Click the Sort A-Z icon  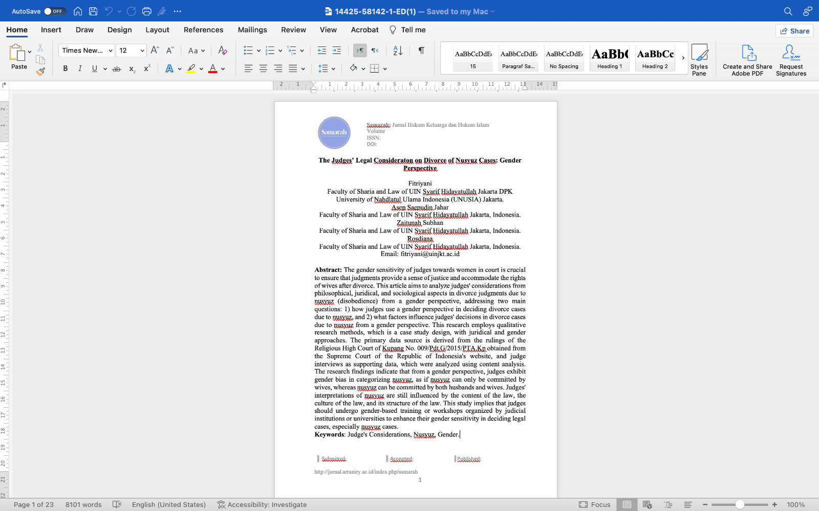coord(398,51)
